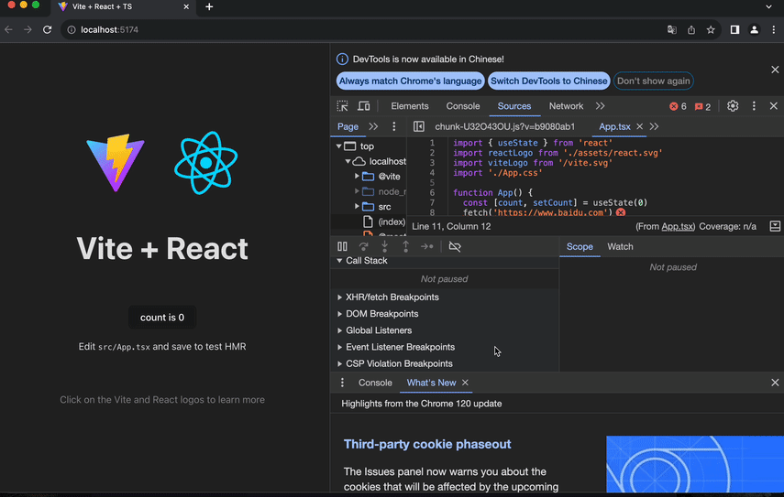Open Chrome profile avatar
The width and height of the screenshot is (784, 497).
[x=754, y=30]
